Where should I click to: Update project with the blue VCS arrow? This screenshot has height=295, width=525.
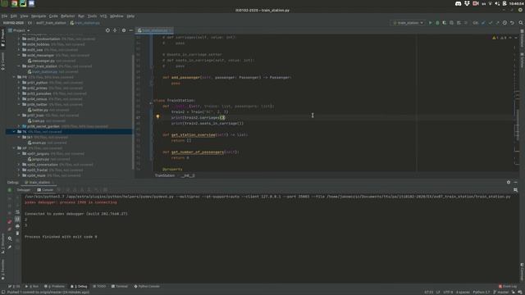click(x=483, y=23)
